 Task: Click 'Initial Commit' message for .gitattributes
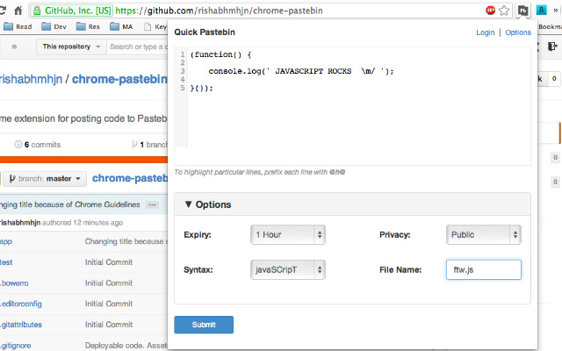[x=109, y=325]
